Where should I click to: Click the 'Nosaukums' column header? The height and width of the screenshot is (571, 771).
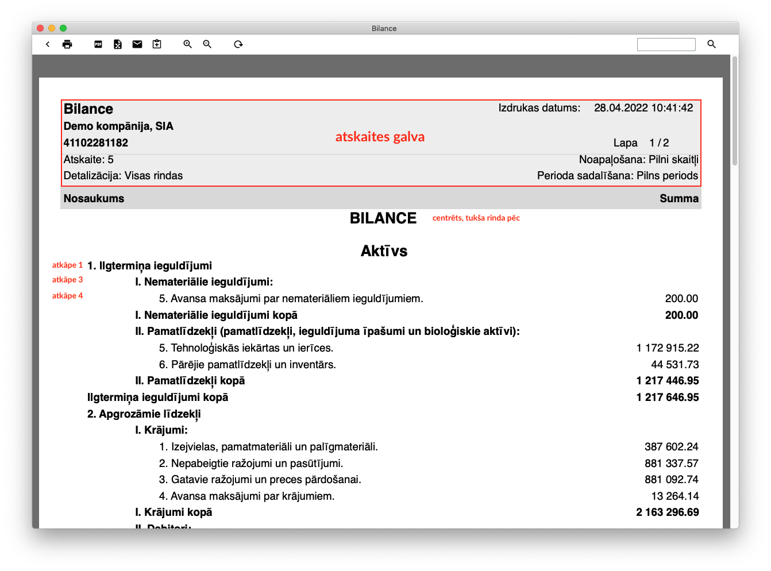coord(94,199)
